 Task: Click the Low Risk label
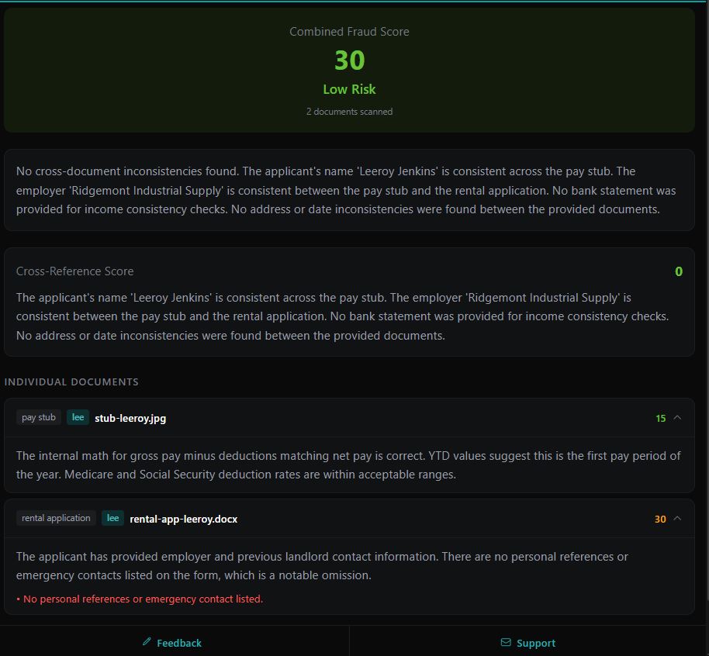[349, 88]
